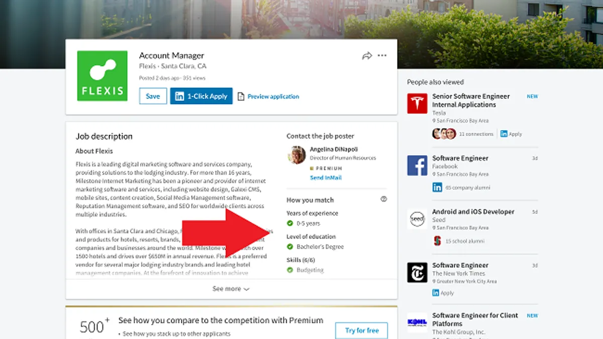Click the 'How you match' heading
Screen dimensions: 603x339
(x=310, y=200)
